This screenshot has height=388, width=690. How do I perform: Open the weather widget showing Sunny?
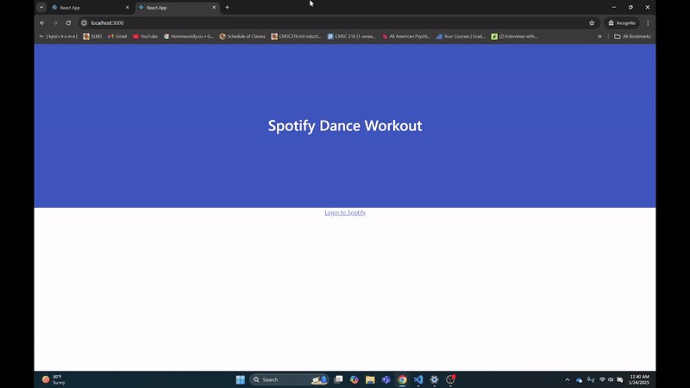click(x=53, y=379)
